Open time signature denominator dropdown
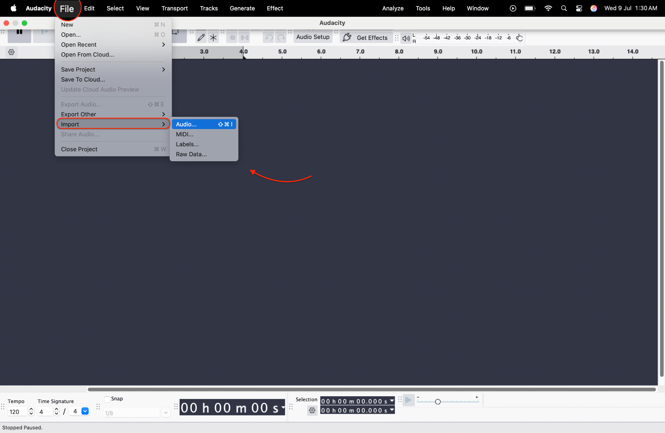 (85, 411)
